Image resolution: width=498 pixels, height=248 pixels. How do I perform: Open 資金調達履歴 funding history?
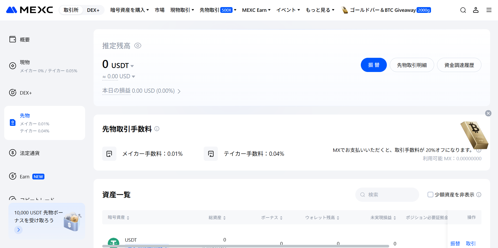(x=459, y=65)
